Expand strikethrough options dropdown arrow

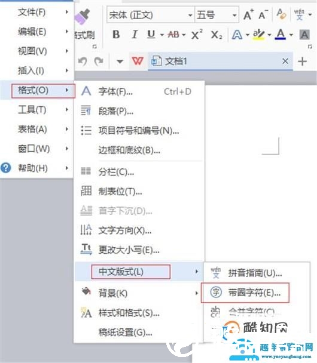184,35
